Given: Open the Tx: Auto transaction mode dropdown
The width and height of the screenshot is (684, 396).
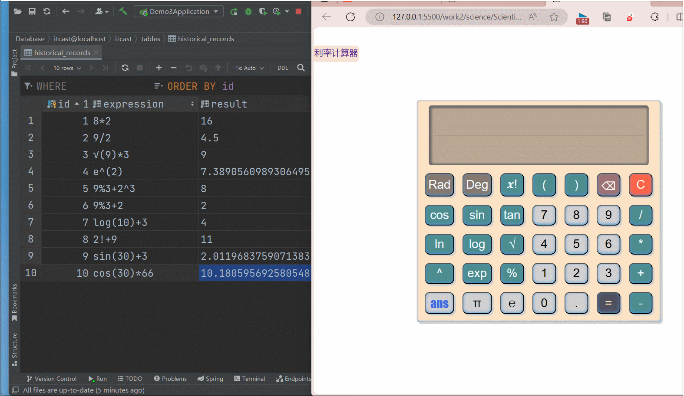Looking at the screenshot, I should click(x=249, y=68).
